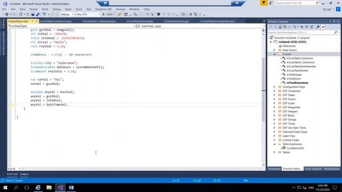Click Save All toolbar icon

pyautogui.click(x=38, y=14)
